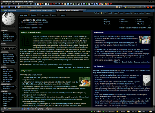Click the Wikipedia W site icon in address bar
This screenshot has width=155, height=113.
pos(19,7)
